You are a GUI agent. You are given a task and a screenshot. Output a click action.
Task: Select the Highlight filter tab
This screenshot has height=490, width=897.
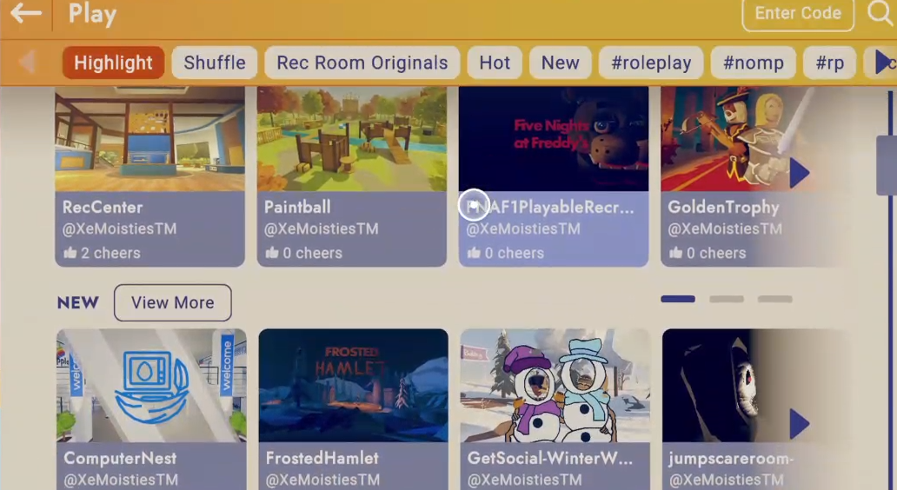113,63
